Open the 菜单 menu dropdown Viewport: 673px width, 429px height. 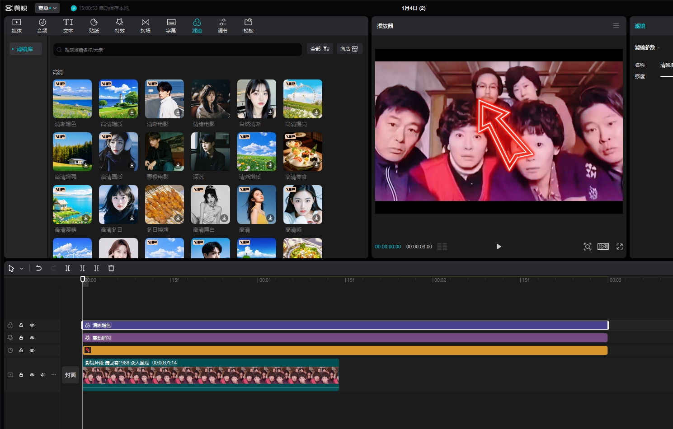coord(47,8)
